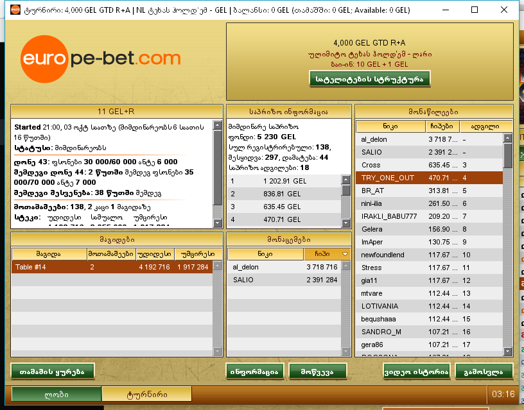Image resolution: width=524 pixels, height=410 pixels.
Task: Switch to the ლობი lobby tab
Action: tap(57, 395)
